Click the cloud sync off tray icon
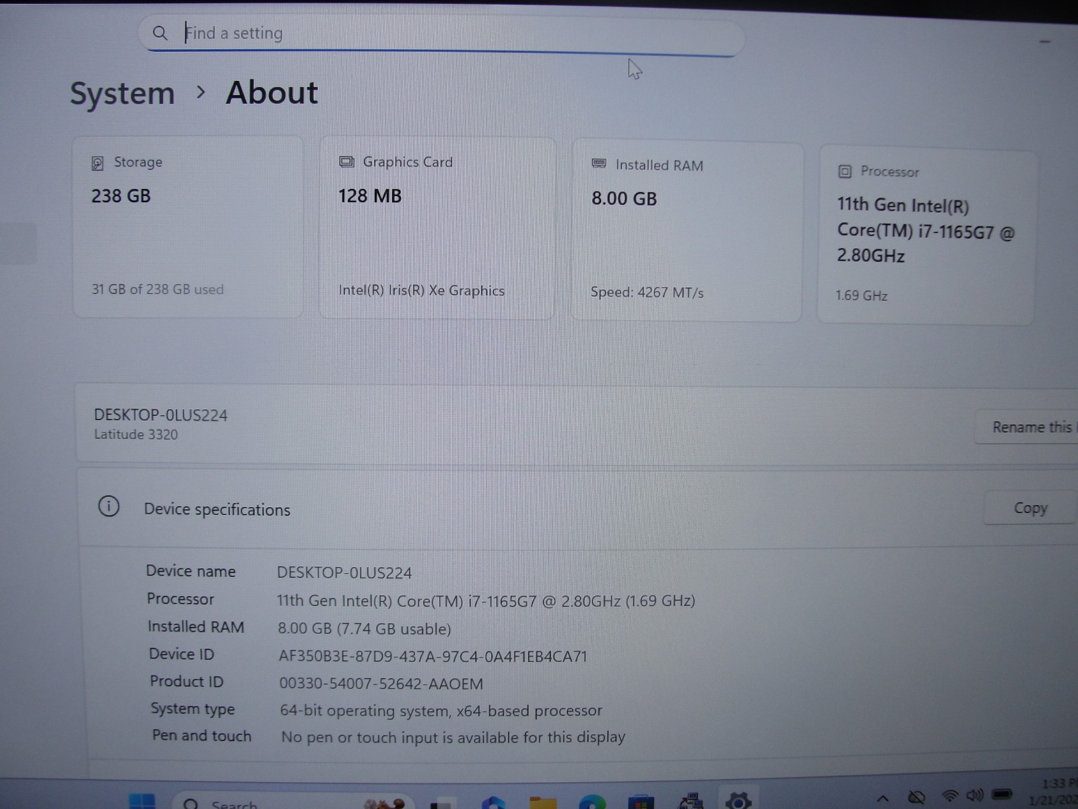The width and height of the screenshot is (1078, 809). coord(916,798)
